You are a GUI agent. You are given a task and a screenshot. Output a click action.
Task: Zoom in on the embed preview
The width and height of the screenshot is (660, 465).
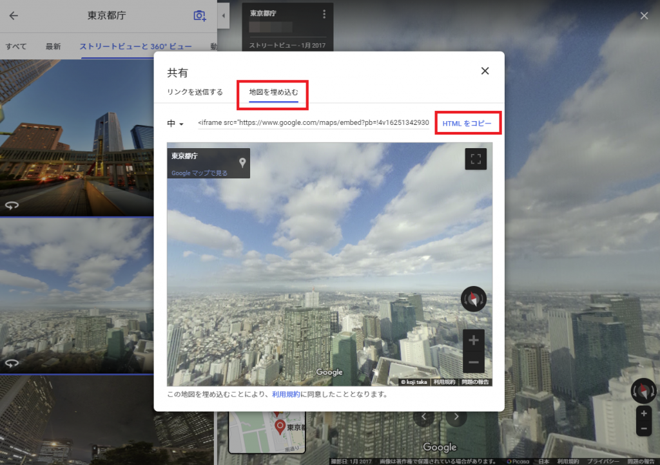pos(474,340)
